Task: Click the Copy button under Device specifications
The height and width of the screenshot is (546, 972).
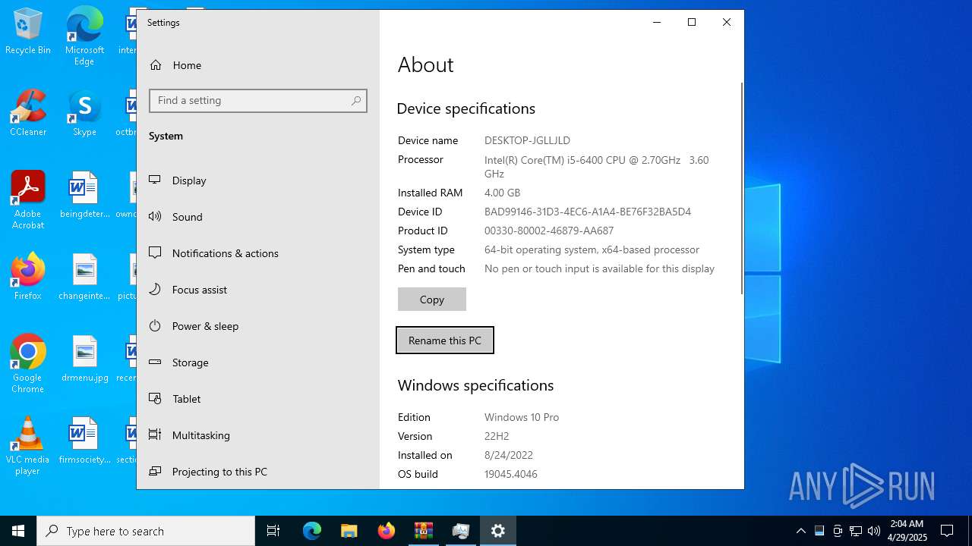Action: point(432,300)
